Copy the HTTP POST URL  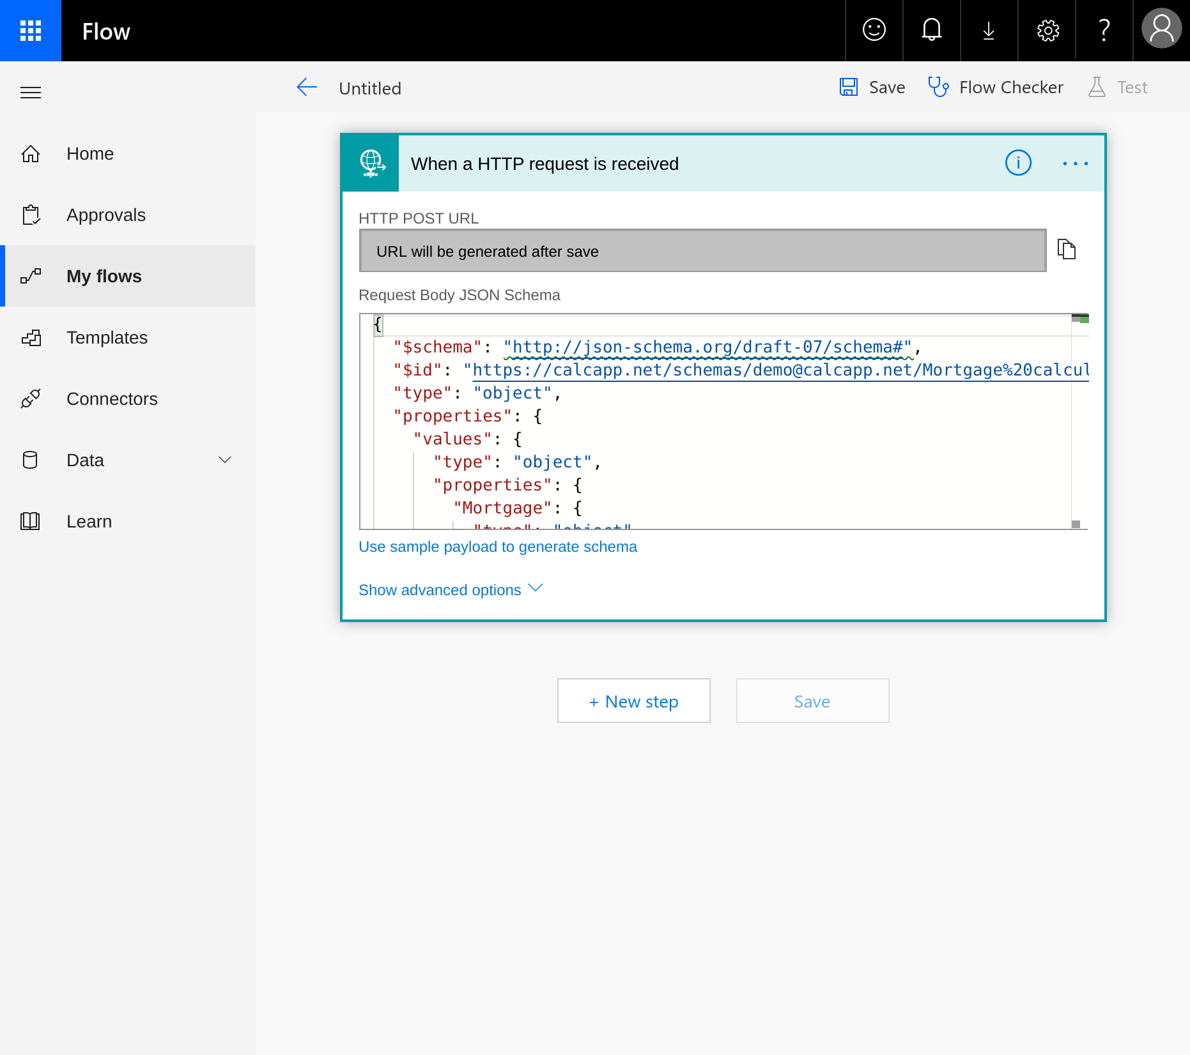pyautogui.click(x=1067, y=249)
